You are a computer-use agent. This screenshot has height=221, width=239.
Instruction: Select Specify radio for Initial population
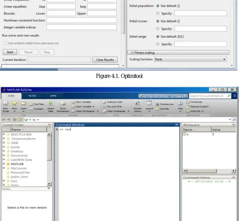coord(158,13)
